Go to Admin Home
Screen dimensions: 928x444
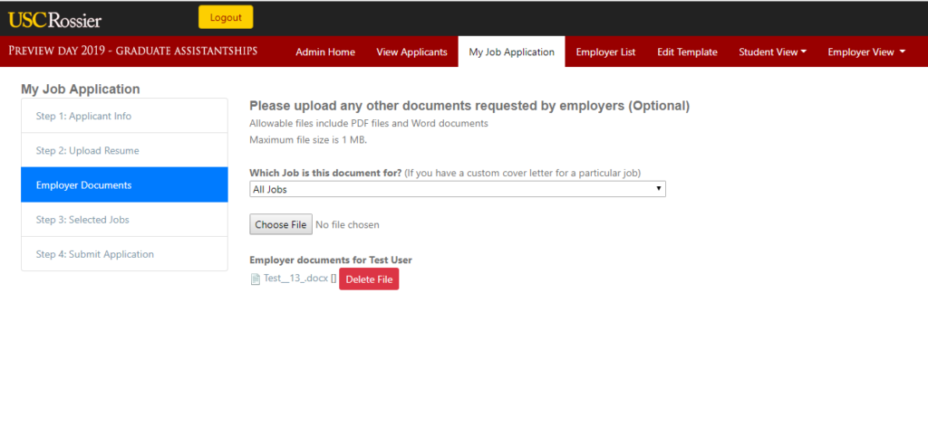coord(325,52)
